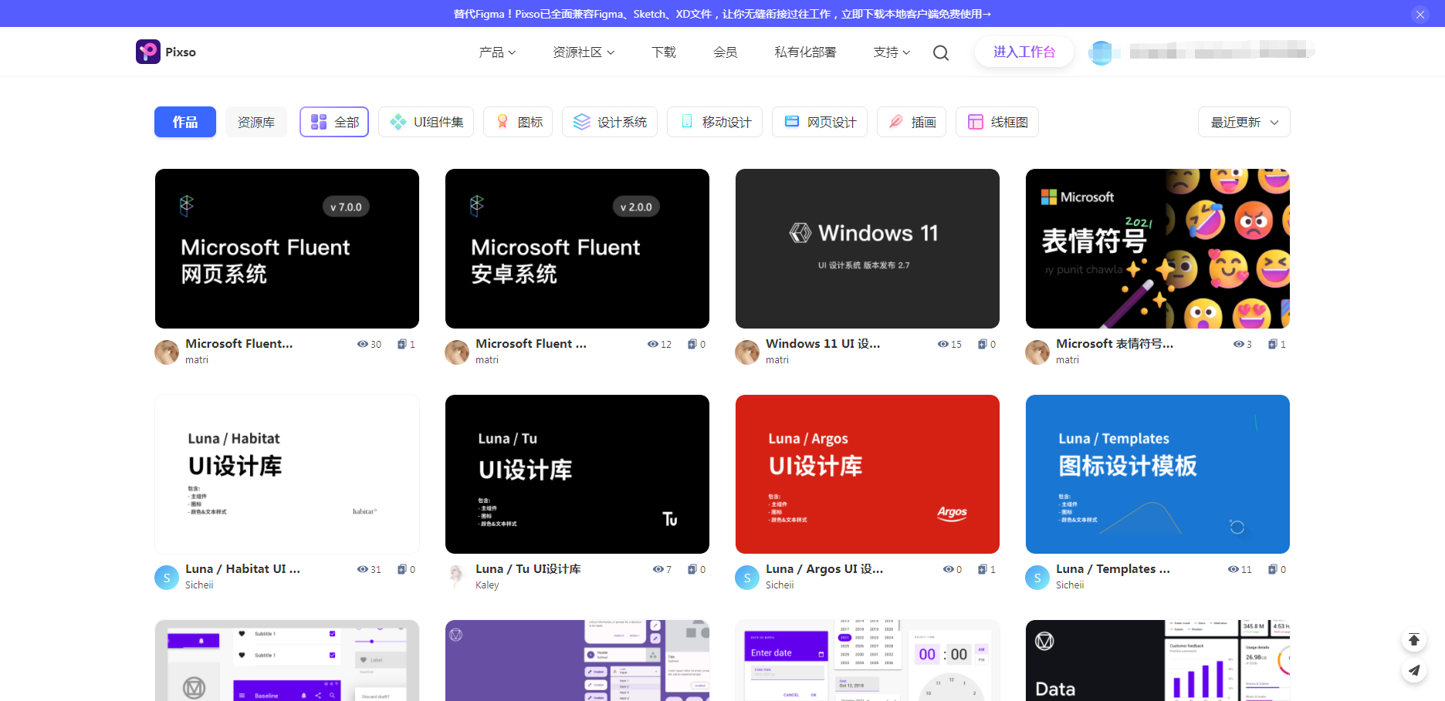Switch to the 资源库 tab
This screenshot has height=701, width=1445.
(256, 122)
